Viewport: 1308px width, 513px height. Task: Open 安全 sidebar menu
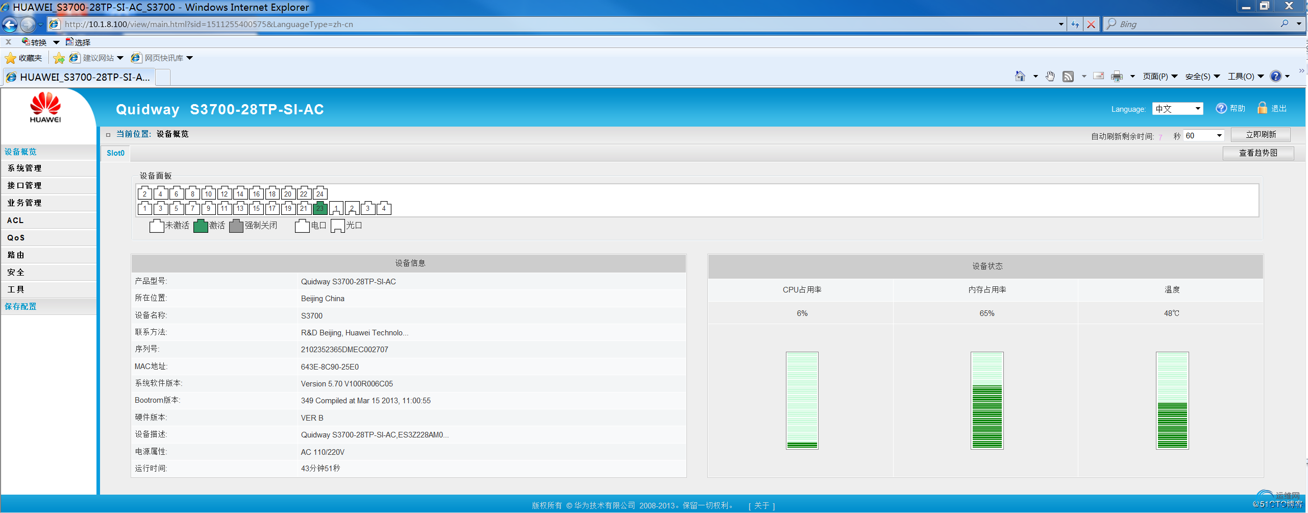(x=48, y=272)
